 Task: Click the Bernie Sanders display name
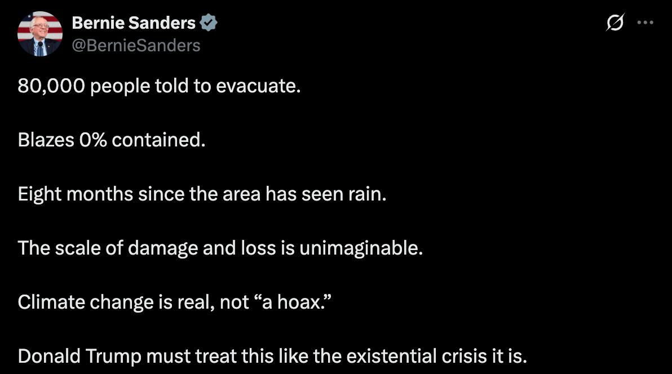[134, 23]
